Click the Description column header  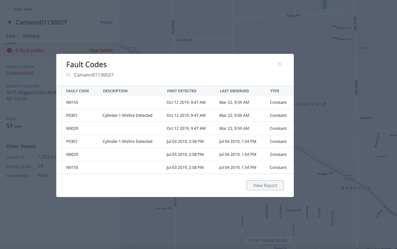pyautogui.click(x=115, y=91)
